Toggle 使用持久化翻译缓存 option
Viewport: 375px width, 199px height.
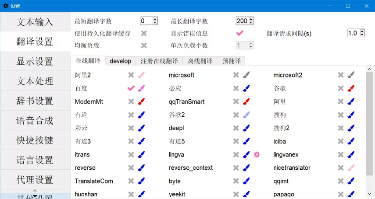pyautogui.click(x=144, y=33)
